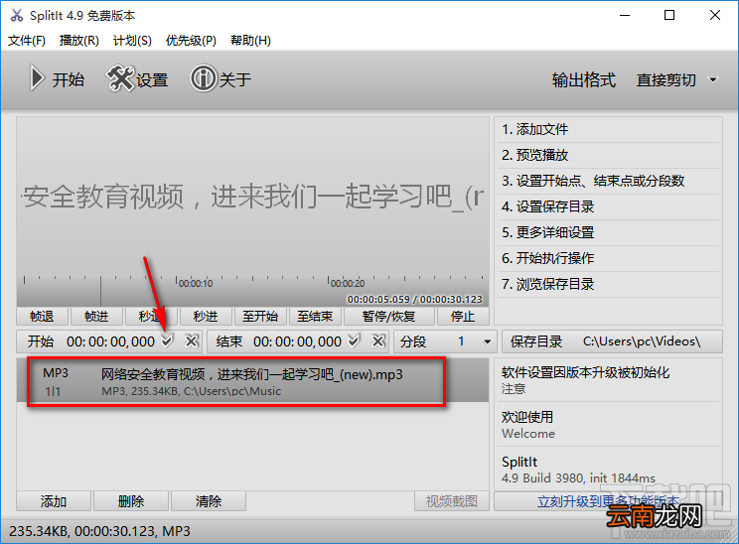The image size is (739, 544).
Task: Click the 秒退 second back button
Action: 151,316
